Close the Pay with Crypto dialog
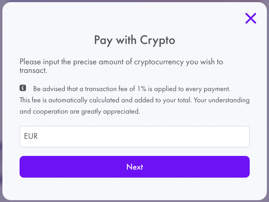The image size is (269, 202). point(251,18)
